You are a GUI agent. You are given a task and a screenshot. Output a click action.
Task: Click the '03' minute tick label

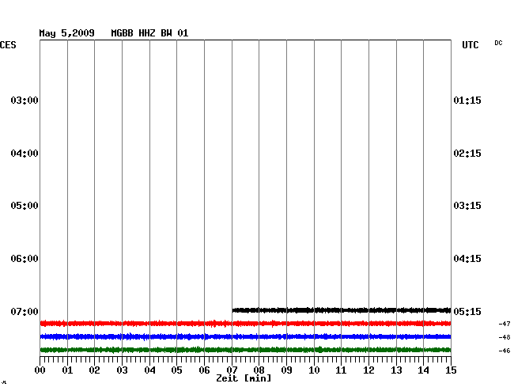122,370
